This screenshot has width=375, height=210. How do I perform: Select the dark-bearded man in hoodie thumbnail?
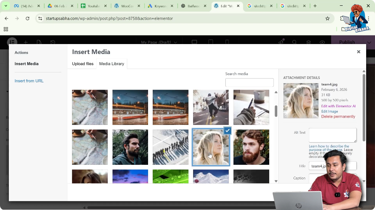pos(130,147)
